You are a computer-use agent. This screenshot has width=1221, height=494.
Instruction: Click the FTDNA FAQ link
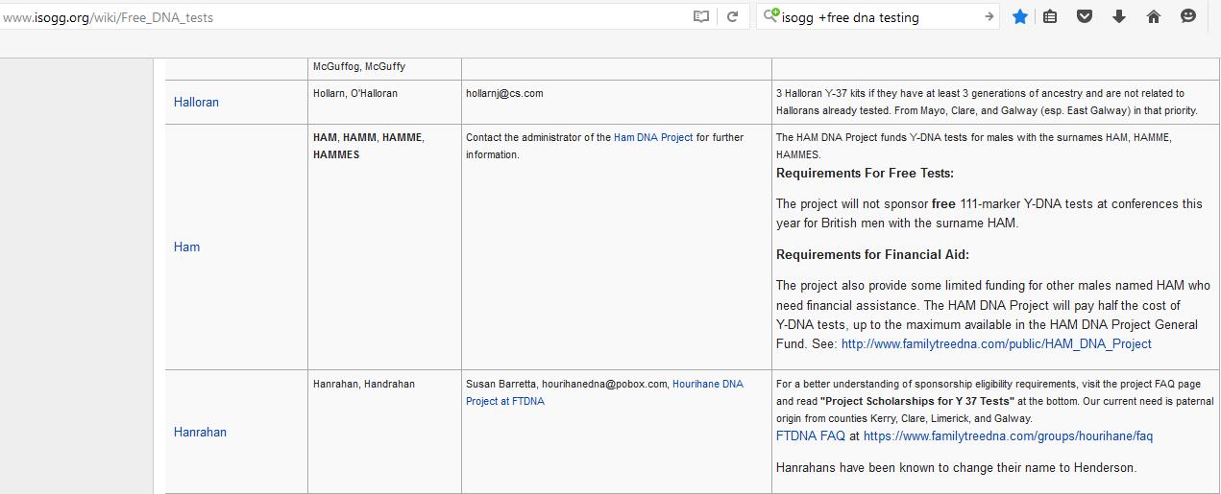pyautogui.click(x=811, y=435)
